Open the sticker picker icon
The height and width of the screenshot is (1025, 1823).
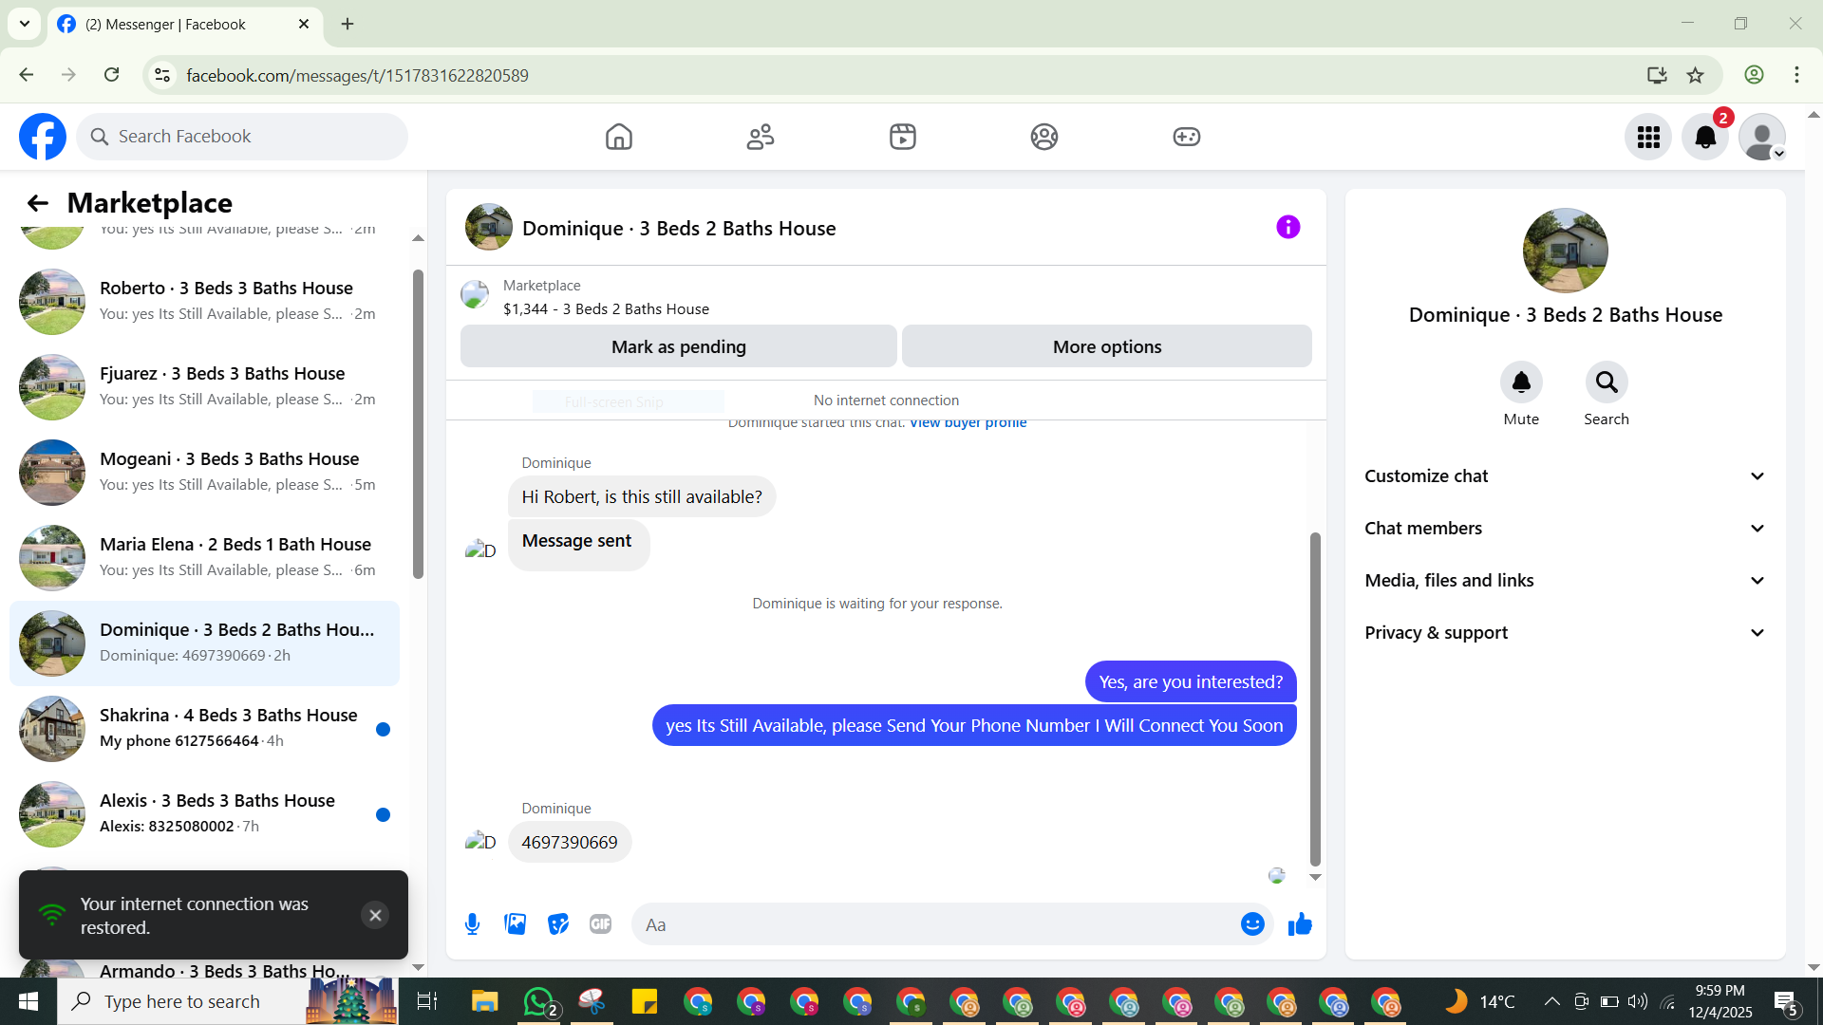point(558,924)
